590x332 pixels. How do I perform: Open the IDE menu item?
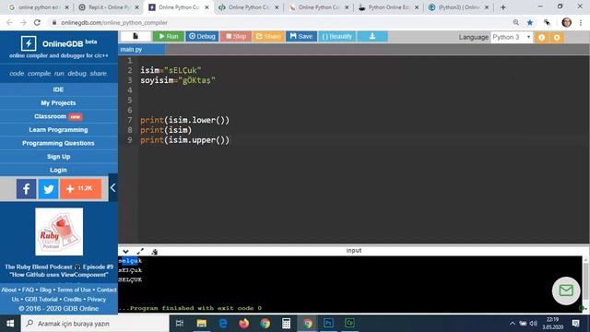58,89
